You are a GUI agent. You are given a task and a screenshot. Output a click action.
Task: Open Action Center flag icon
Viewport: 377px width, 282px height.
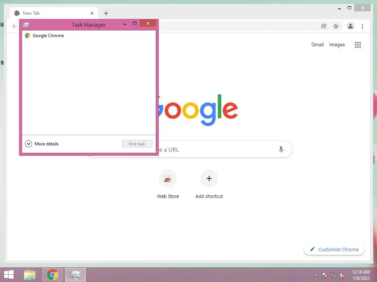(325, 275)
